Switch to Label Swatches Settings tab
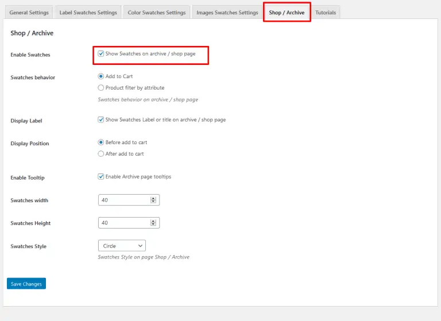This screenshot has height=321, width=441. pos(88,13)
